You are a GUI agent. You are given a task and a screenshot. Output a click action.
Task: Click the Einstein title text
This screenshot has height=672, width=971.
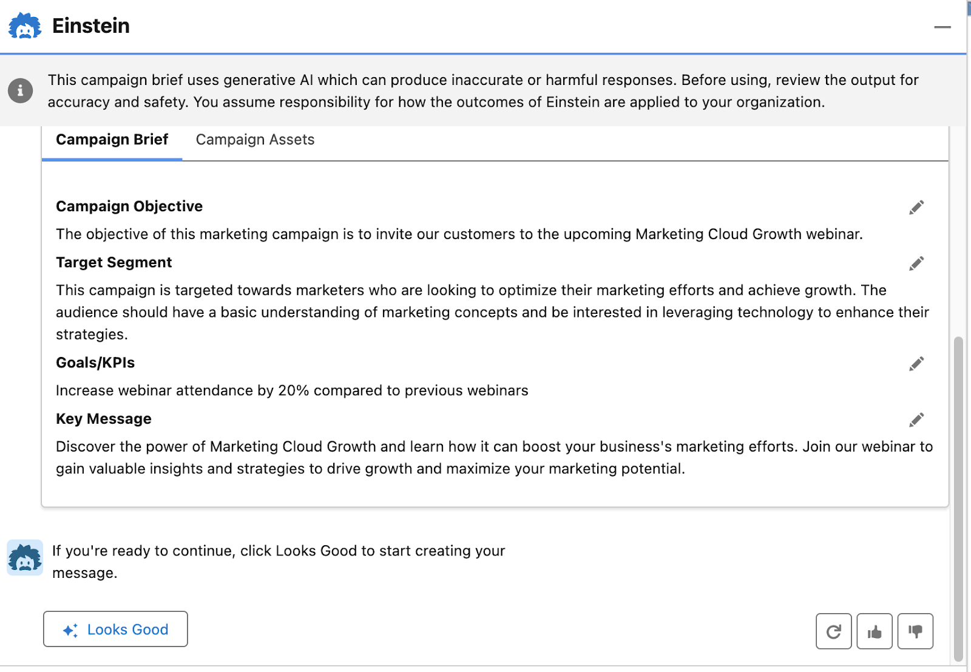tap(91, 25)
